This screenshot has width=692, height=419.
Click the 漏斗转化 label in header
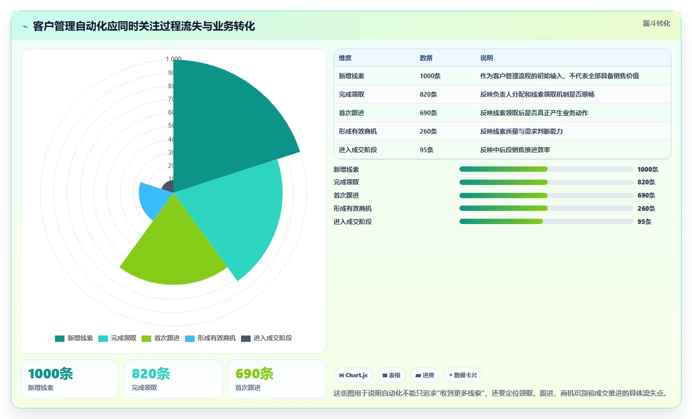[x=657, y=23]
